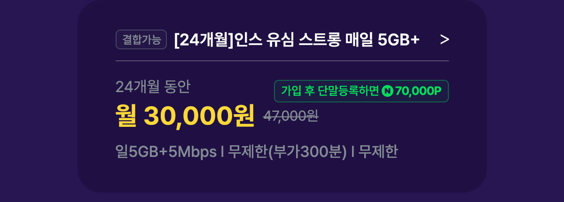Click the 가입 후 단말등록하면 promotion badge
Image resolution: width=564 pixels, height=202 pixels.
tap(361, 91)
